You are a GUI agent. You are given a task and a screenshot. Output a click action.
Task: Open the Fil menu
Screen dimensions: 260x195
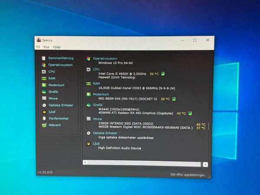tap(38, 47)
